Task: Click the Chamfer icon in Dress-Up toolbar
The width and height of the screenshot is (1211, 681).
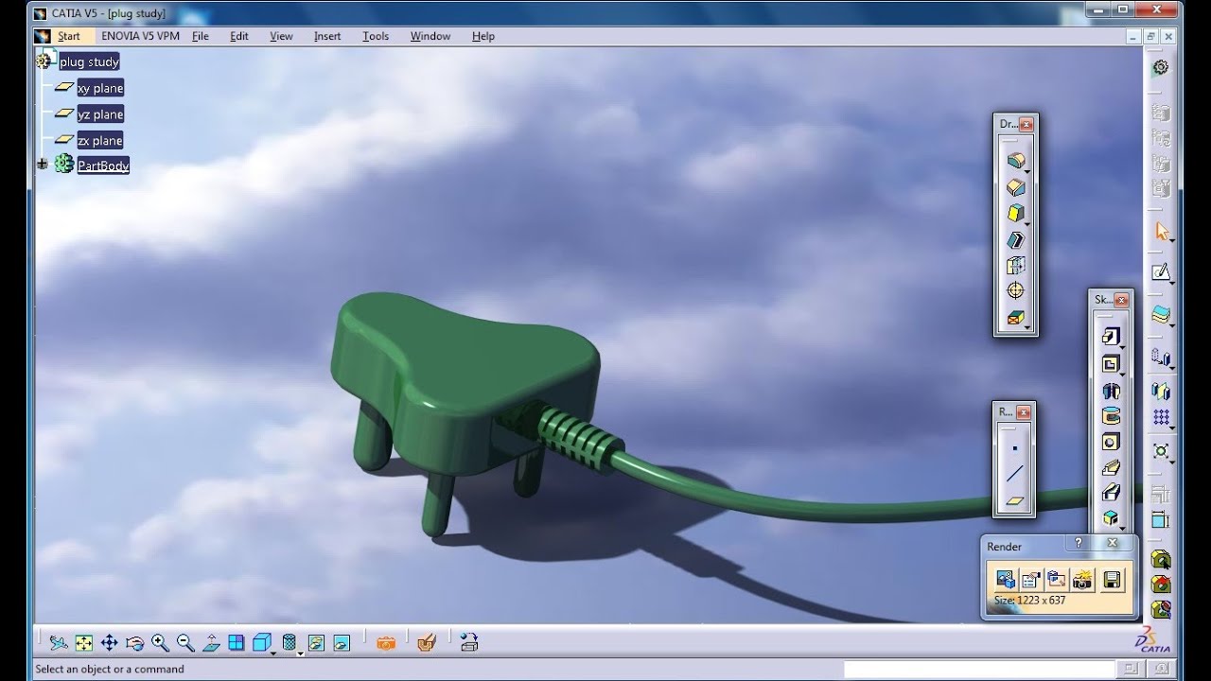Action: click(x=1015, y=187)
